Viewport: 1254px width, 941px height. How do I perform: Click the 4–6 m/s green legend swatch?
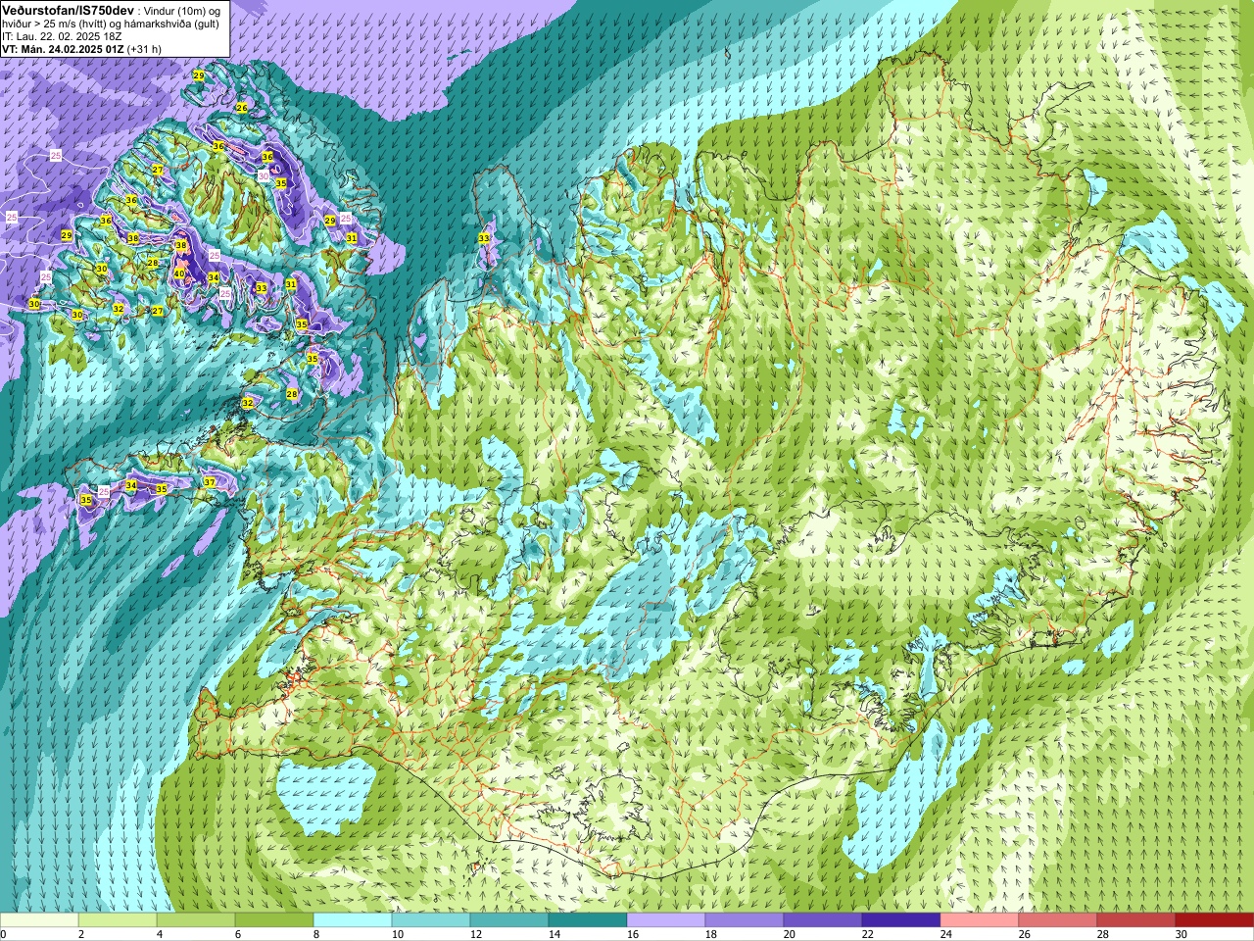196,920
